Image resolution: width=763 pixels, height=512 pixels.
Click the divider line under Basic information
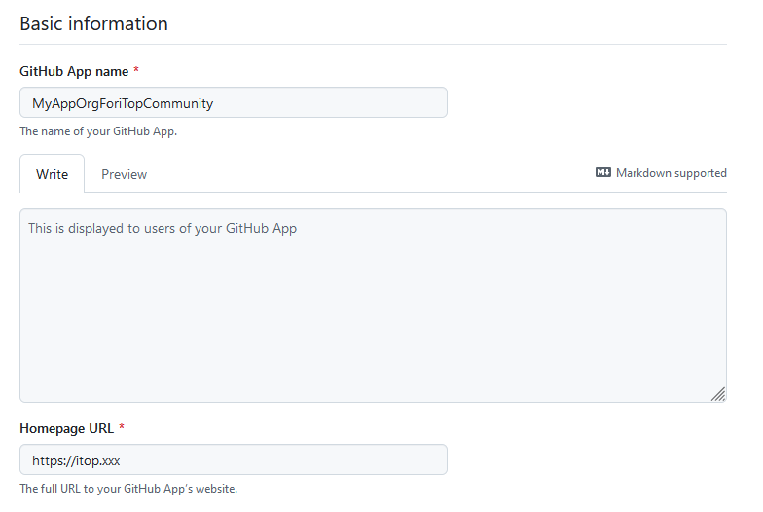click(373, 44)
